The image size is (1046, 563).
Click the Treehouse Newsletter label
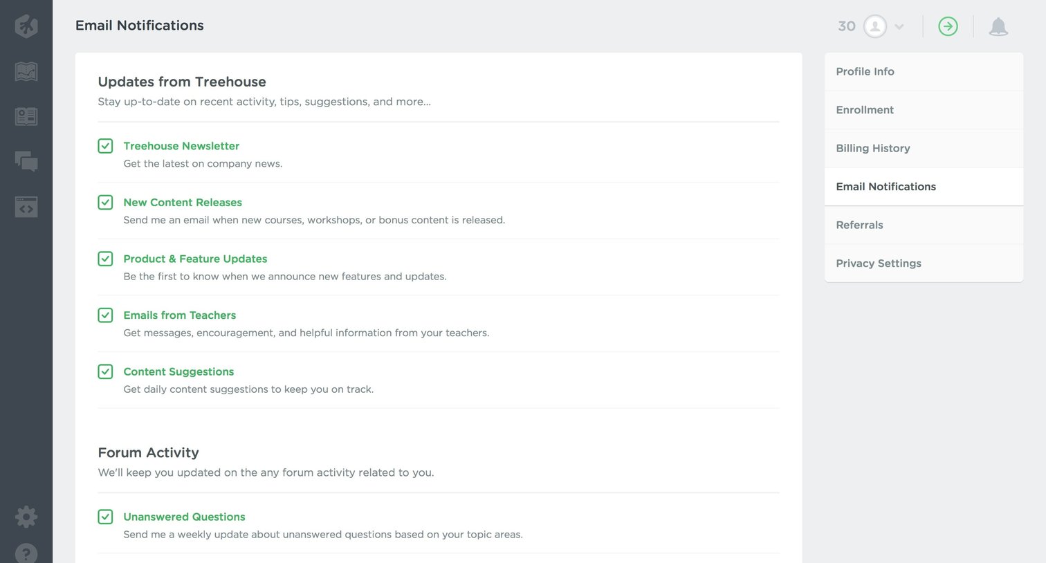pos(181,146)
